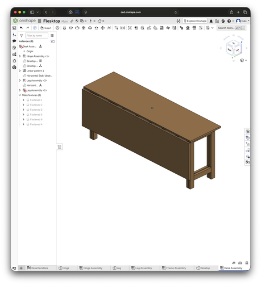This screenshot has height=285, width=261.
Task: Copy the document link icon
Action: [x=72, y=21]
